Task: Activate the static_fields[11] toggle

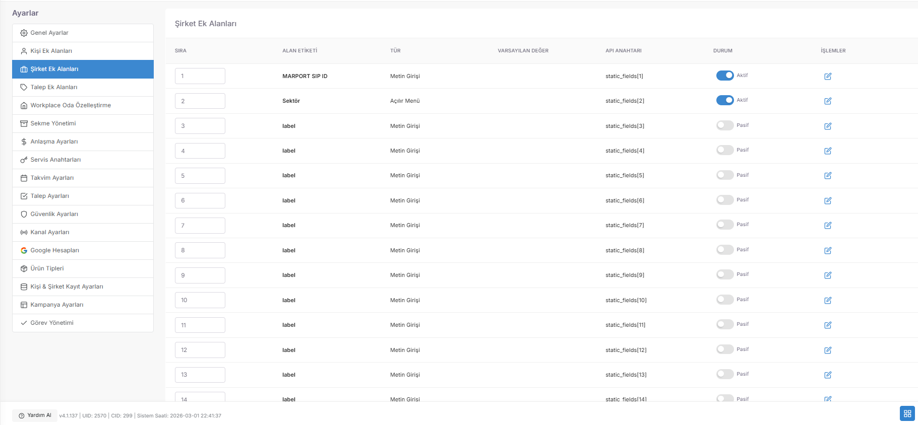Action: (725, 324)
